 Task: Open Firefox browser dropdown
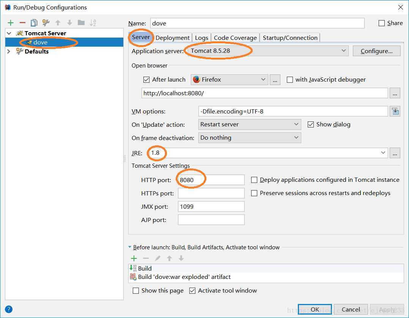coord(229,80)
